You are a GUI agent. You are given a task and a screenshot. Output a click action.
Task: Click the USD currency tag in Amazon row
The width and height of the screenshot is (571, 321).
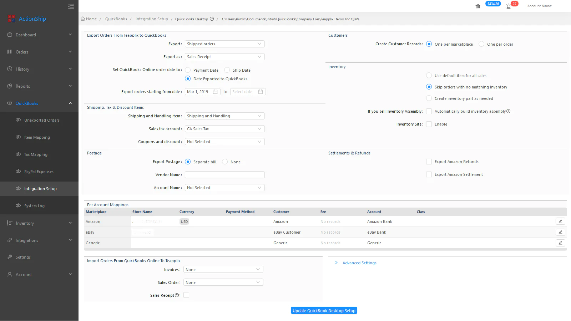tap(184, 221)
